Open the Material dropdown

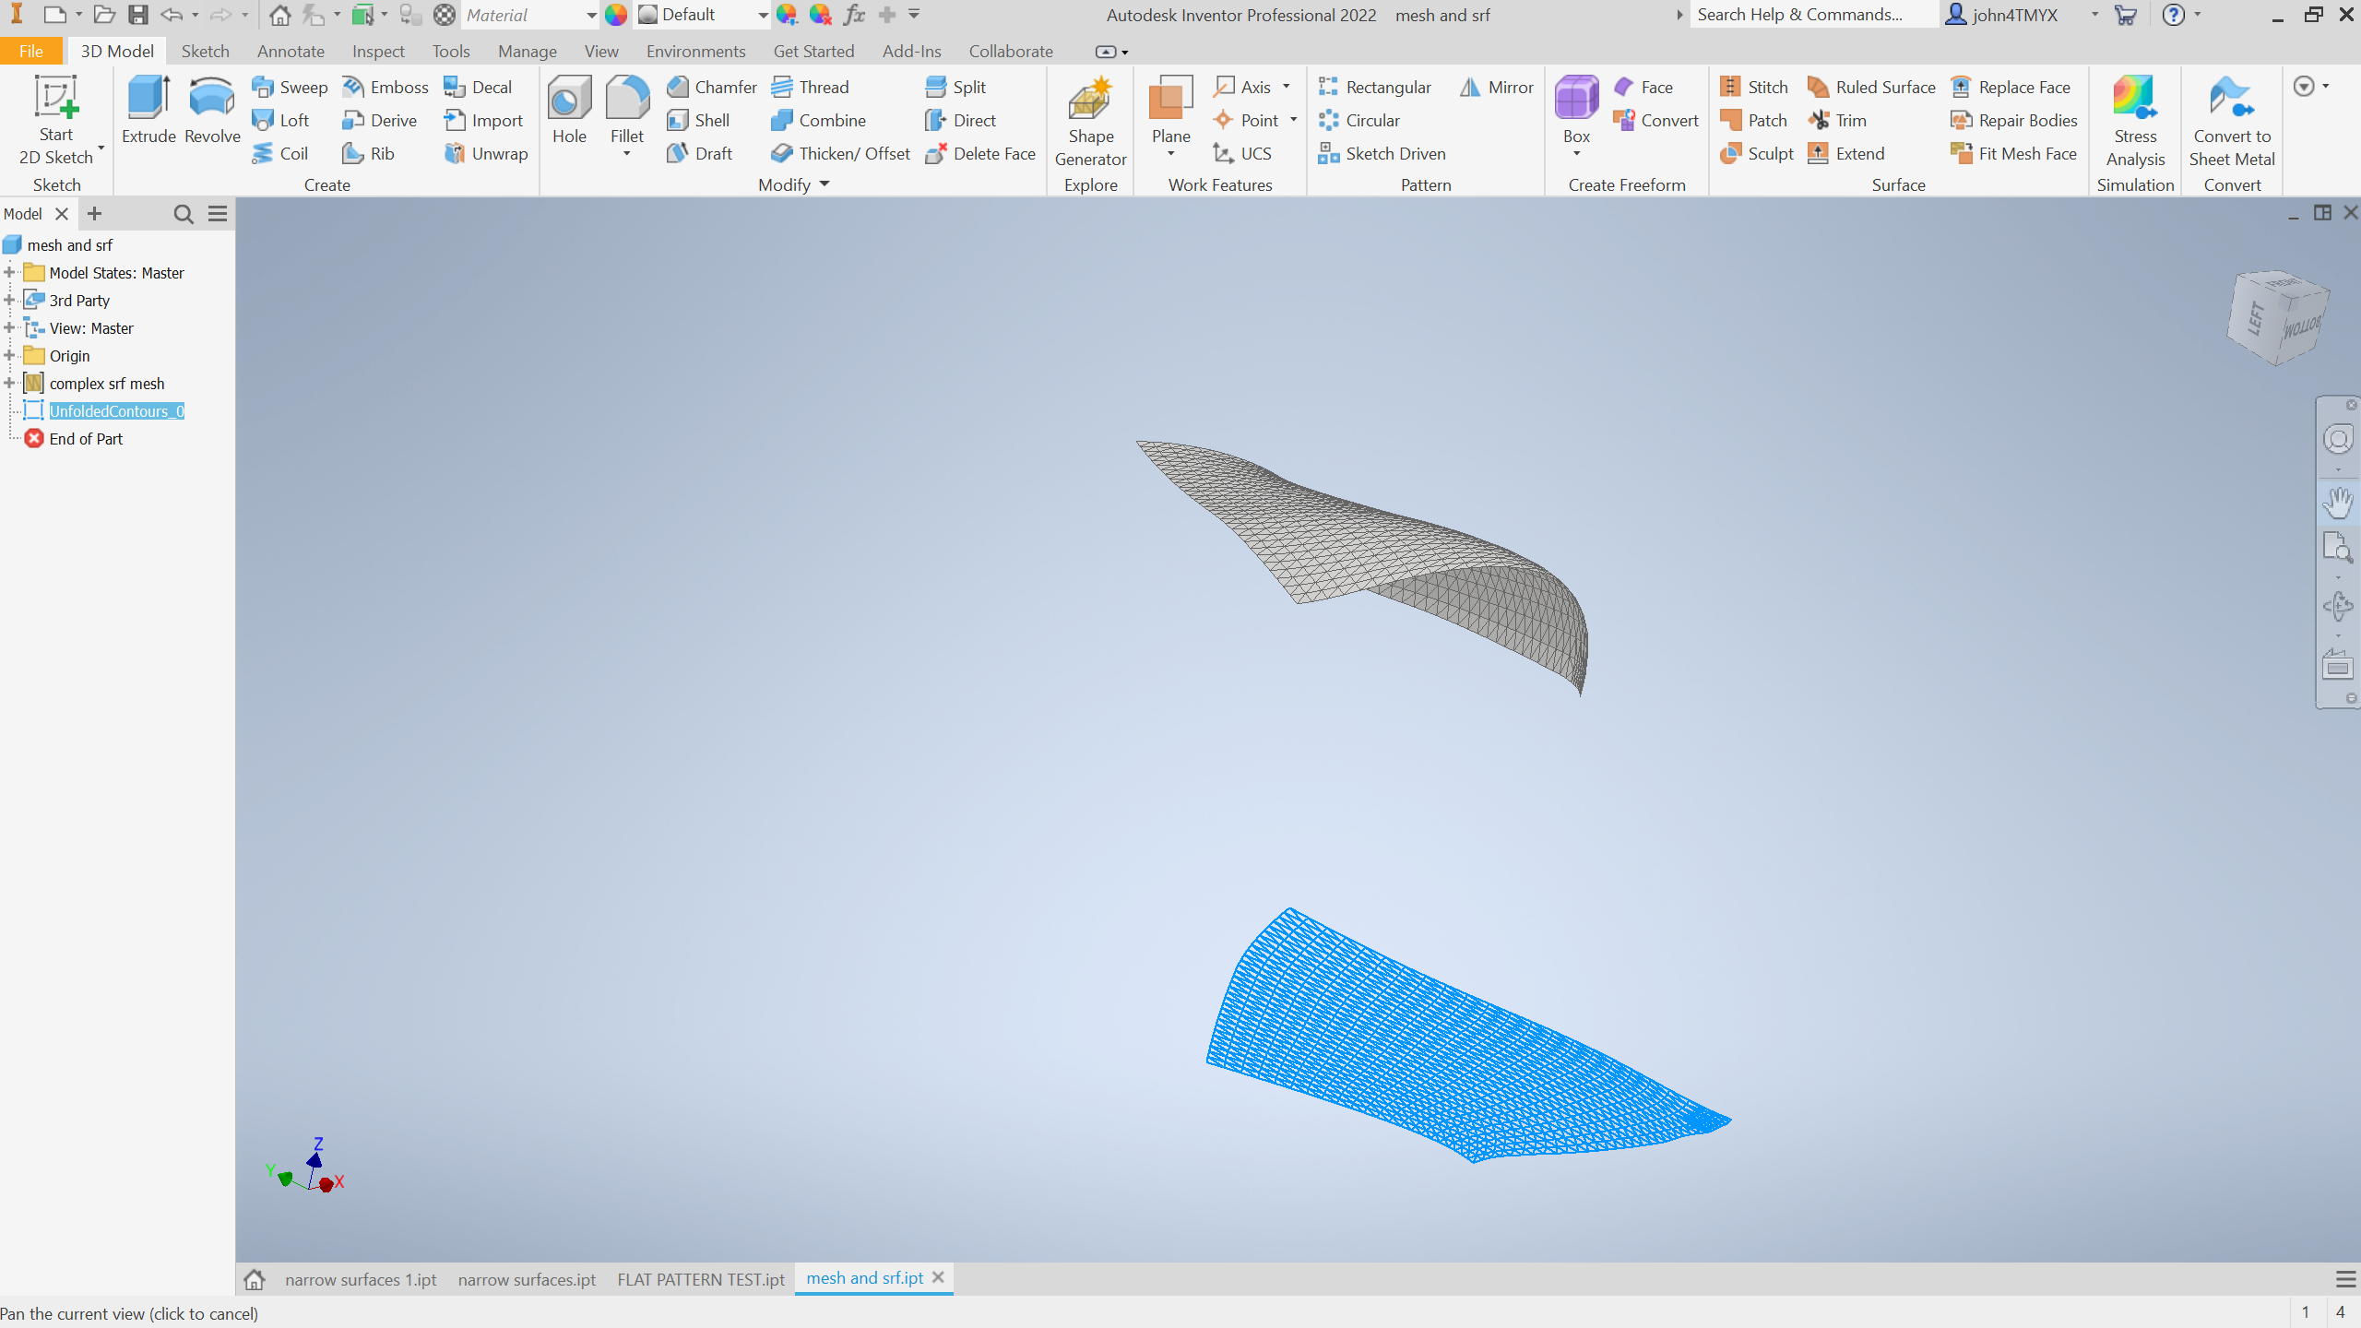coord(590,15)
